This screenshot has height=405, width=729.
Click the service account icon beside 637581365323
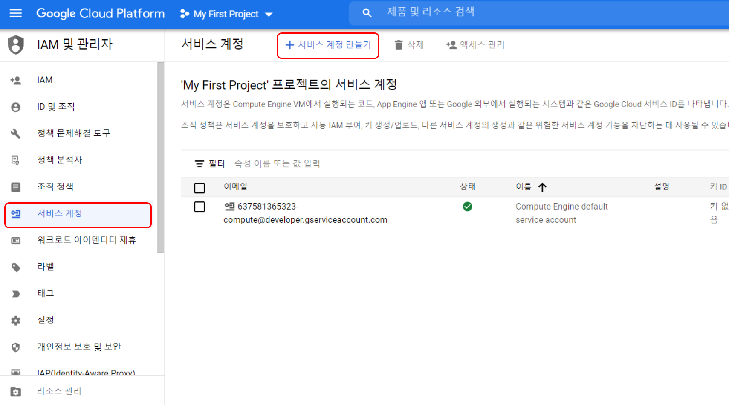point(229,207)
